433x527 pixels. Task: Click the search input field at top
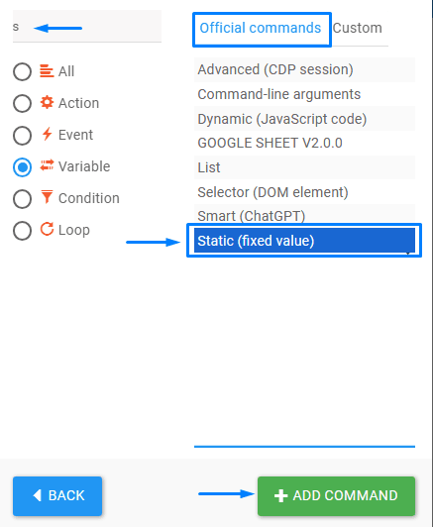pos(87,26)
